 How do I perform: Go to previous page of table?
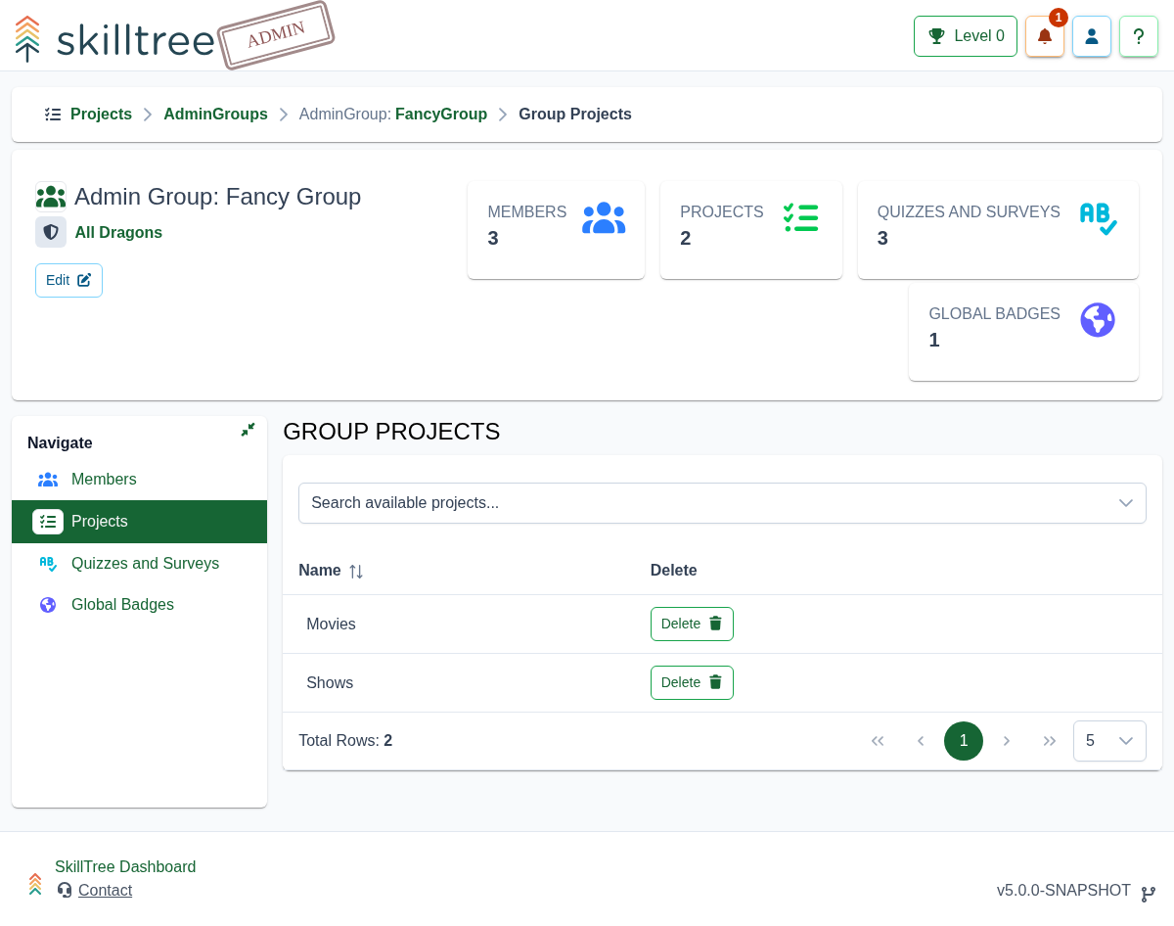point(921,741)
